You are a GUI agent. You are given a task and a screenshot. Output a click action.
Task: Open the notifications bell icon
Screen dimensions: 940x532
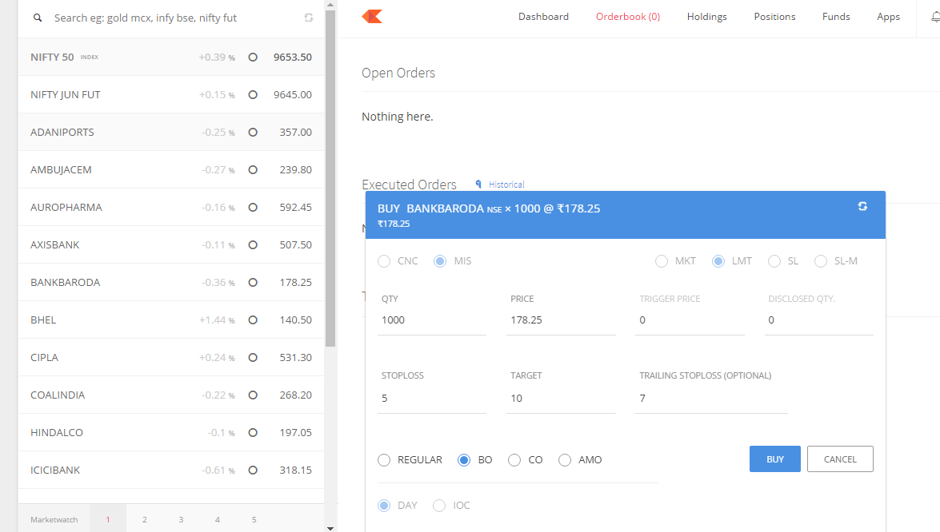(x=935, y=18)
